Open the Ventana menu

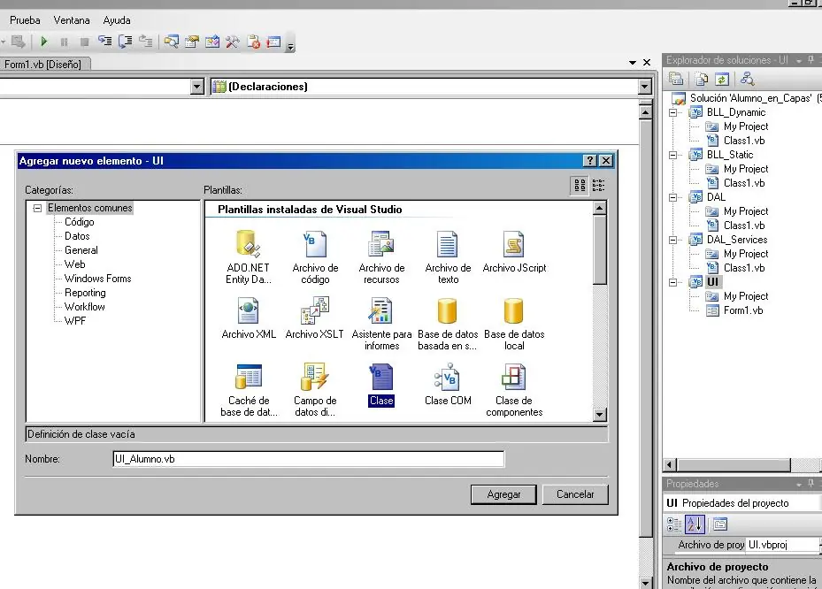tap(72, 20)
